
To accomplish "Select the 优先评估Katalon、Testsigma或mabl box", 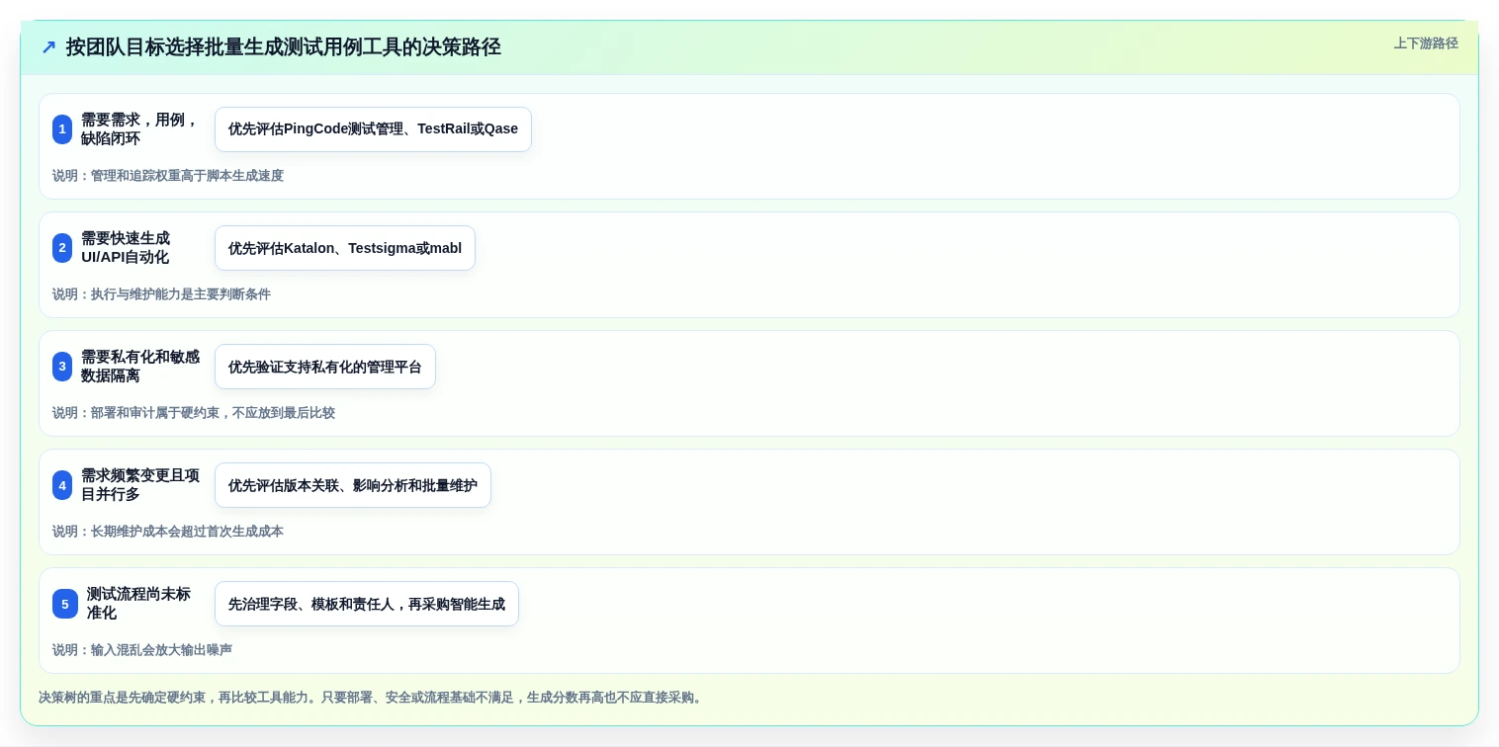I will (x=345, y=248).
